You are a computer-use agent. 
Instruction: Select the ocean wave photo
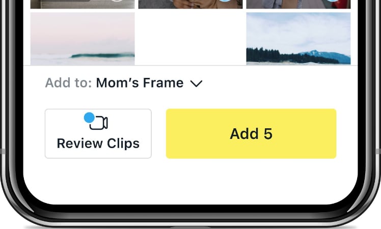(83, 39)
